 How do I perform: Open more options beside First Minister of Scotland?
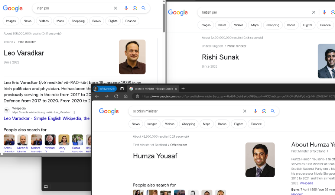[x=327, y=151]
